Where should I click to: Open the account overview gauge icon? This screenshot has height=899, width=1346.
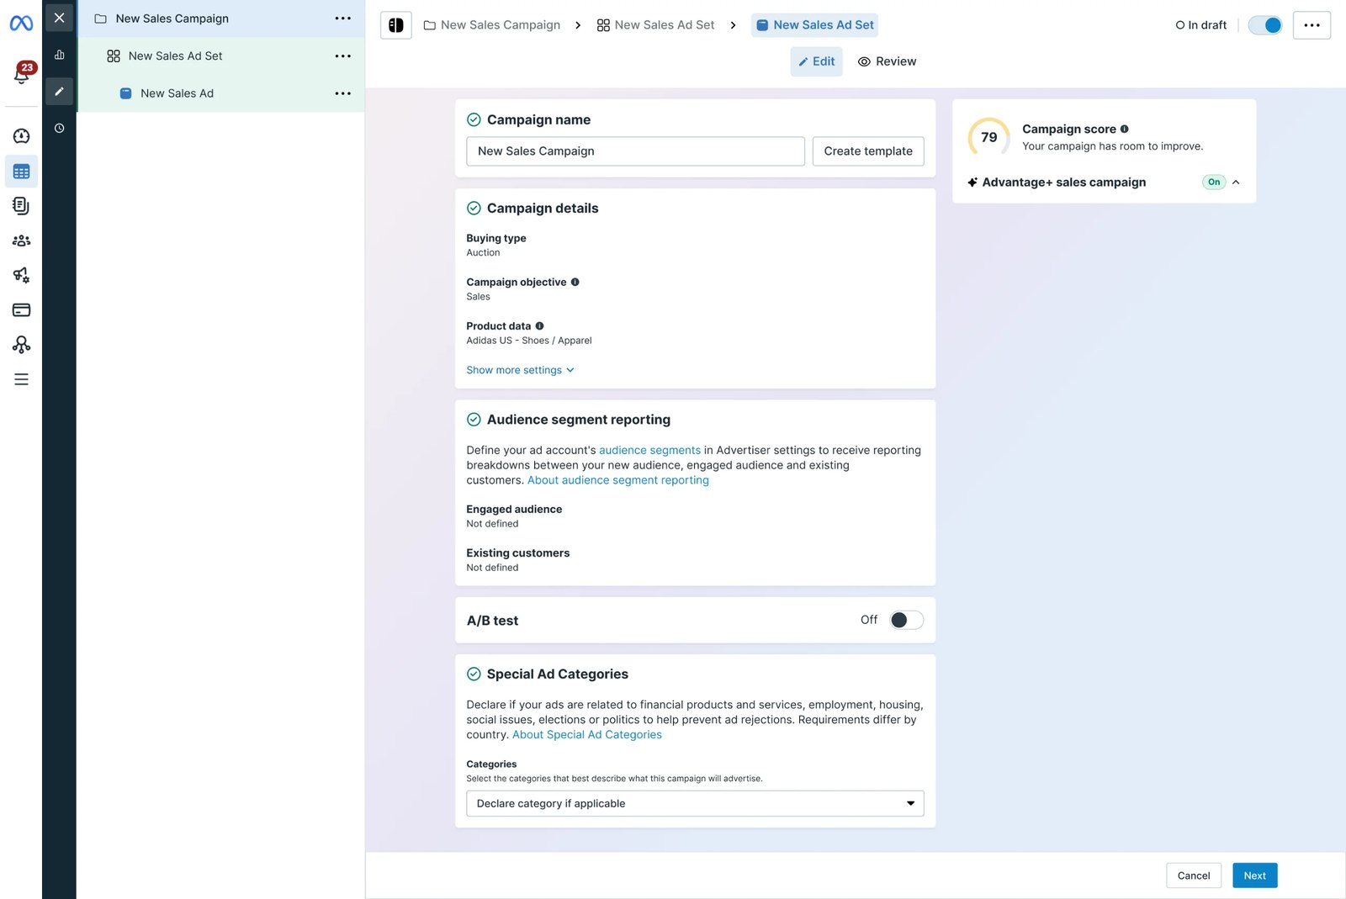(21, 136)
